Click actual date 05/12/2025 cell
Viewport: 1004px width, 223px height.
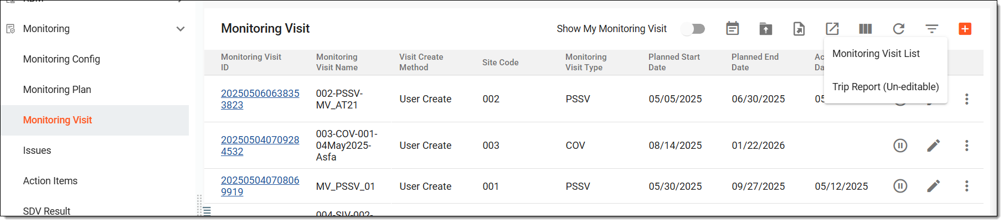point(841,186)
